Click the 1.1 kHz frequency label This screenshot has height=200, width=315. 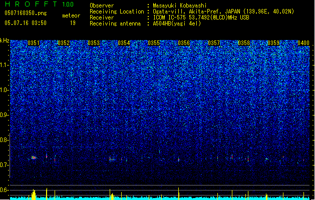tap(5, 65)
